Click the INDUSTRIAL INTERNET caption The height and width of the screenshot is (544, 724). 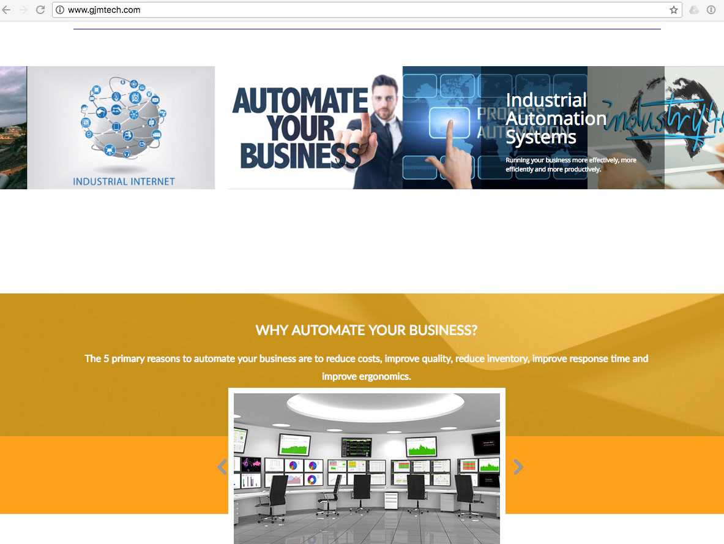click(x=124, y=182)
